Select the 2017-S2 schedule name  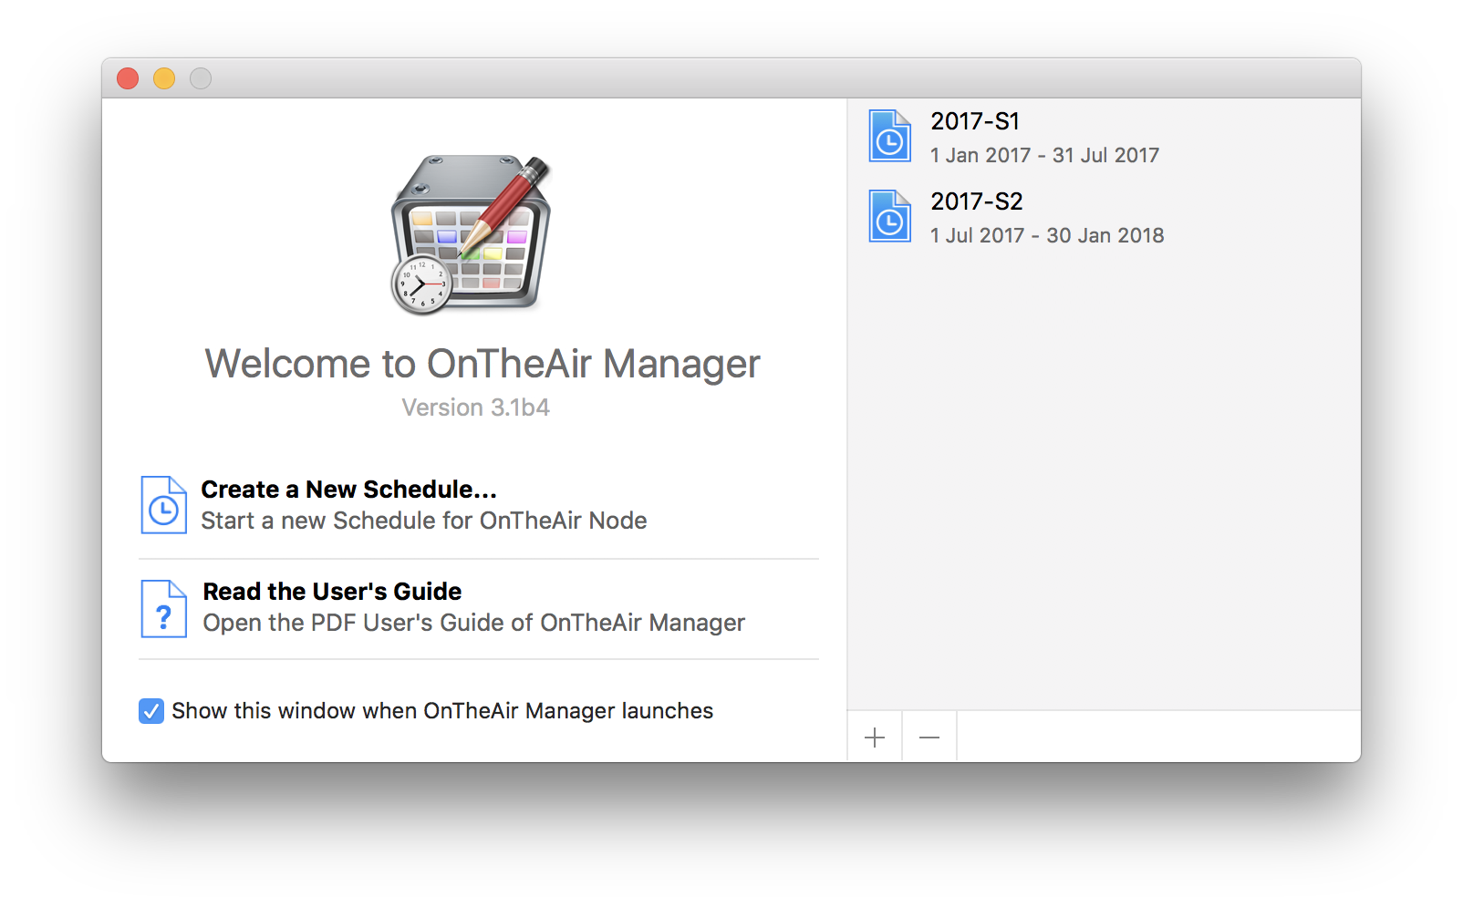click(977, 201)
